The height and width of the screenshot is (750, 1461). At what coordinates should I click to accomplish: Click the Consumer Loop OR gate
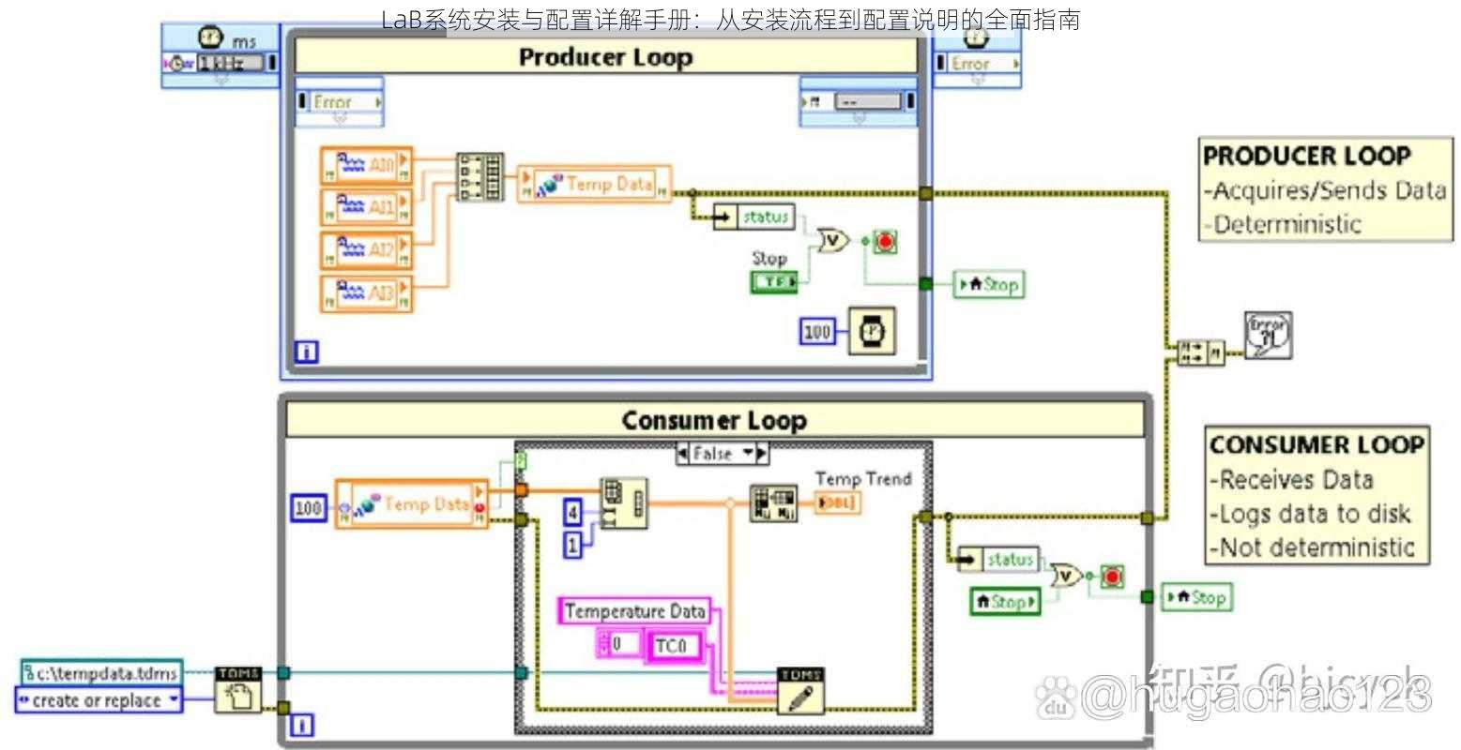pyautogui.click(x=1066, y=577)
